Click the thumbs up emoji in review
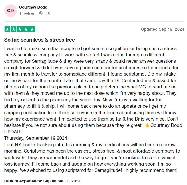Screen dimensions: 187x185 coord(147,125)
